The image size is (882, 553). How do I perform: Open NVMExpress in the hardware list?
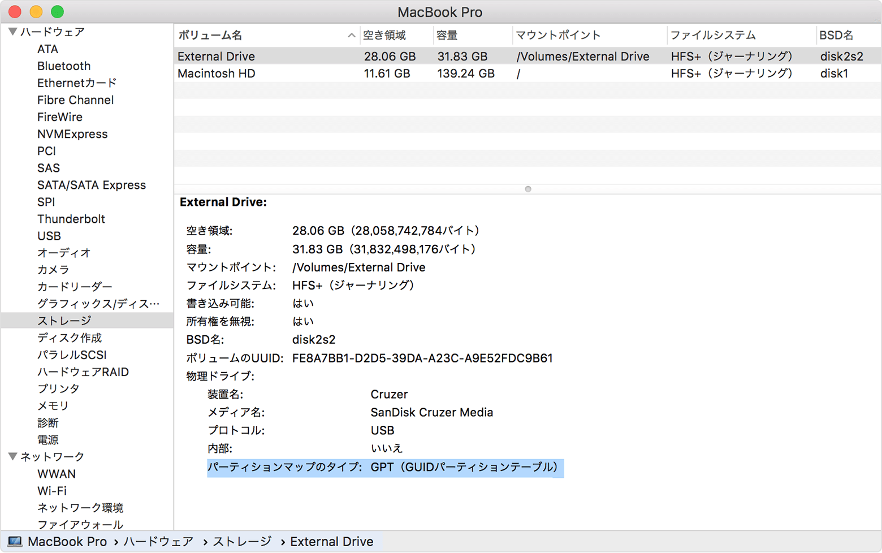pos(72,134)
